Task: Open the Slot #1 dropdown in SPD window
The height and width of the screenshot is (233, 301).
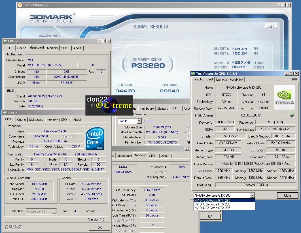Action: [x=139, y=121]
